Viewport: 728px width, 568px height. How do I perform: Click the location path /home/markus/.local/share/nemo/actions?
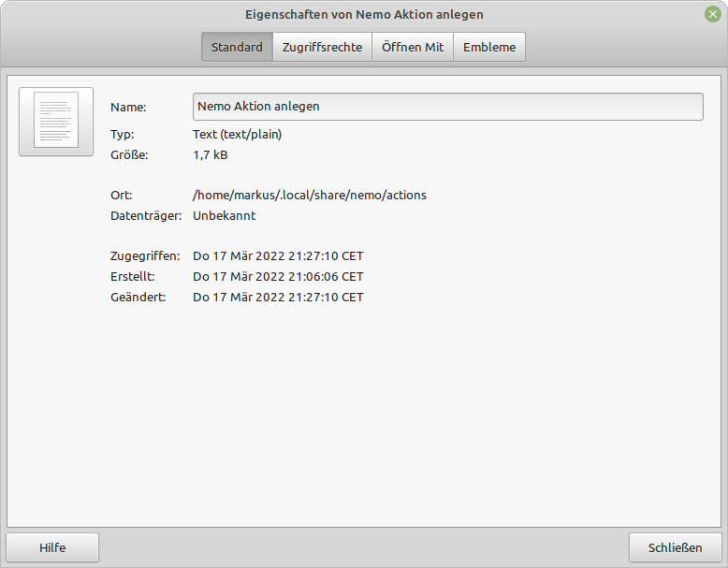[x=310, y=195]
